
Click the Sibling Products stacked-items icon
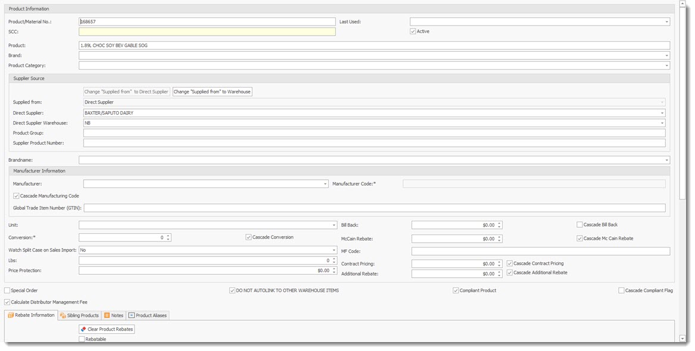click(x=61, y=315)
